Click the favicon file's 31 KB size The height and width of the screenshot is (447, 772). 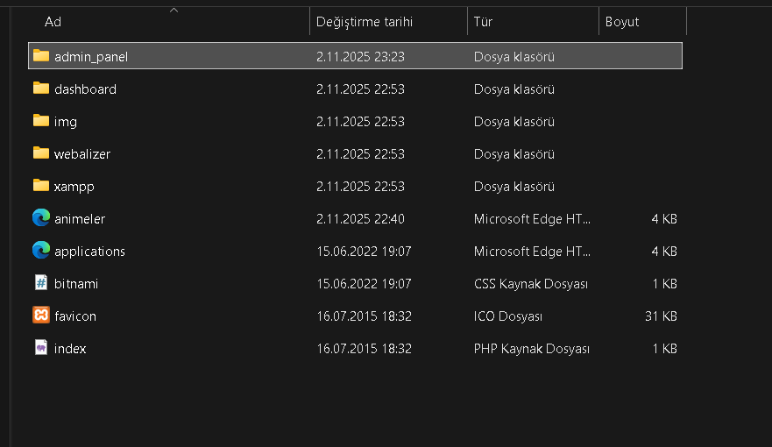(x=661, y=316)
